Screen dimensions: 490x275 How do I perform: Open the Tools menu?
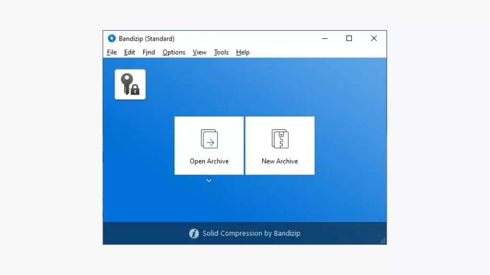(221, 53)
